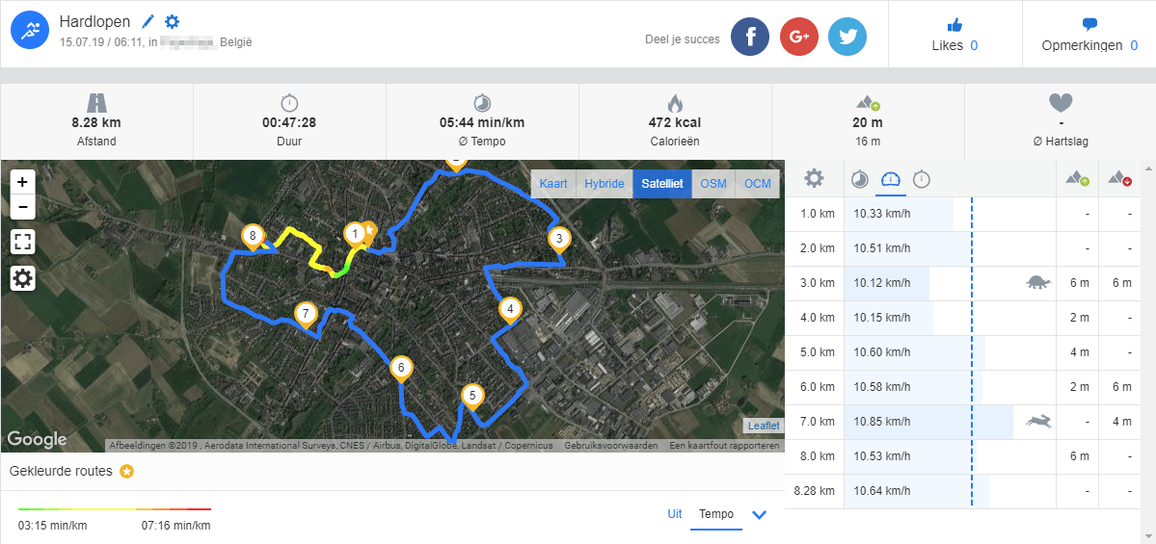Like this activity with thumbs-up icon
Viewport: 1156px width, 544px height.
pyautogui.click(x=954, y=25)
